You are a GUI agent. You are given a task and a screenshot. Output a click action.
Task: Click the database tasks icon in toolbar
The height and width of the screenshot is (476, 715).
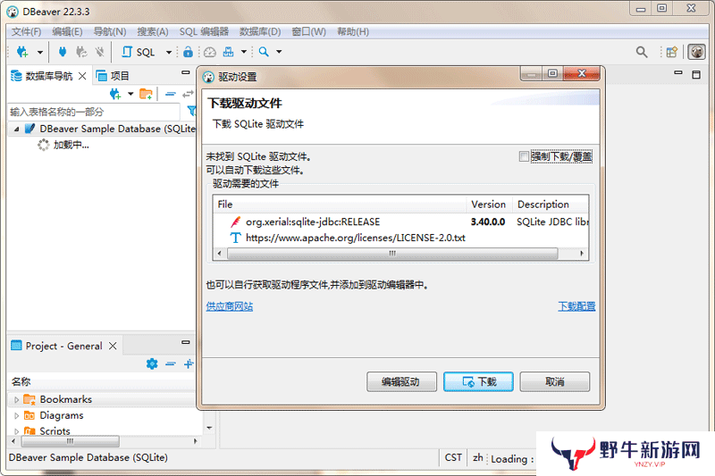tap(229, 52)
